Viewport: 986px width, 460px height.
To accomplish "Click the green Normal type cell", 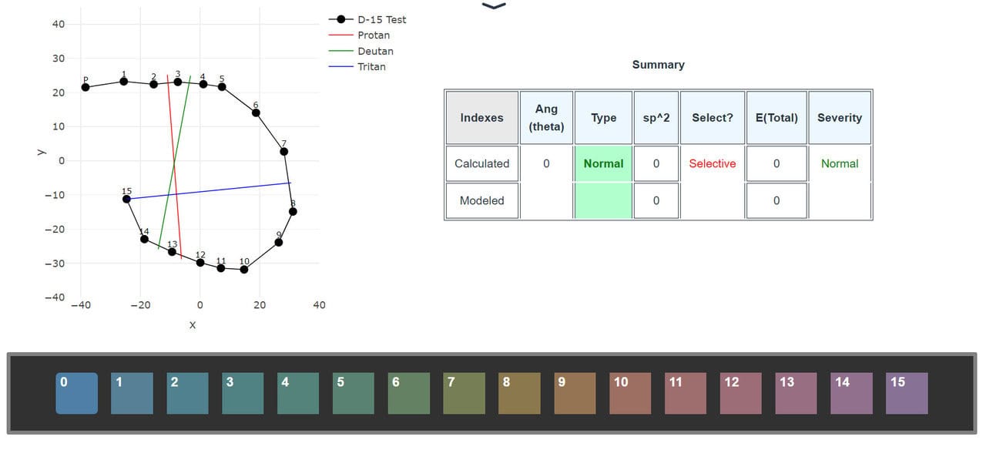I will point(603,163).
